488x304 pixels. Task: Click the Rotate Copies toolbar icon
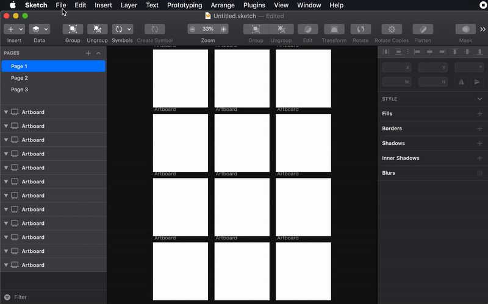(392, 29)
